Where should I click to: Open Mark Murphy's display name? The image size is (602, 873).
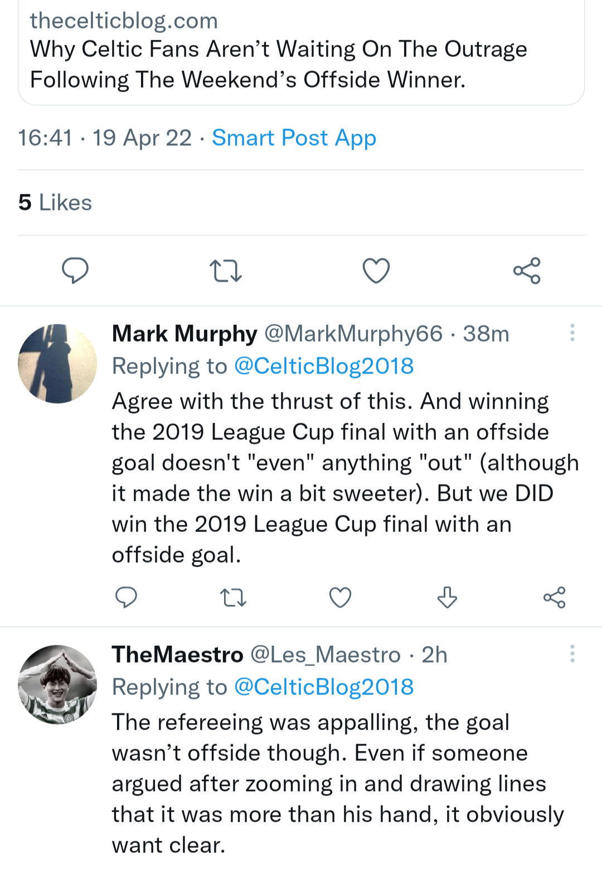pyautogui.click(x=185, y=334)
